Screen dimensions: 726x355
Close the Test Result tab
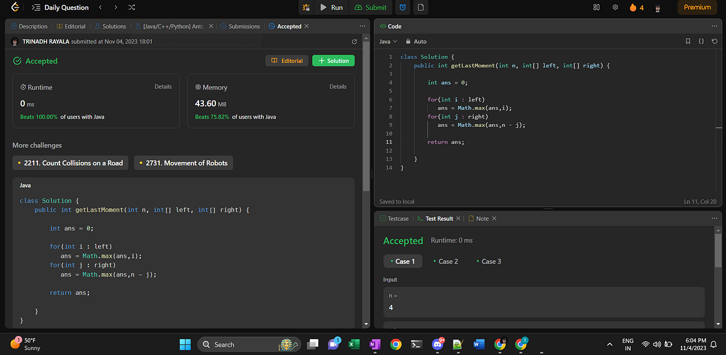tap(459, 218)
